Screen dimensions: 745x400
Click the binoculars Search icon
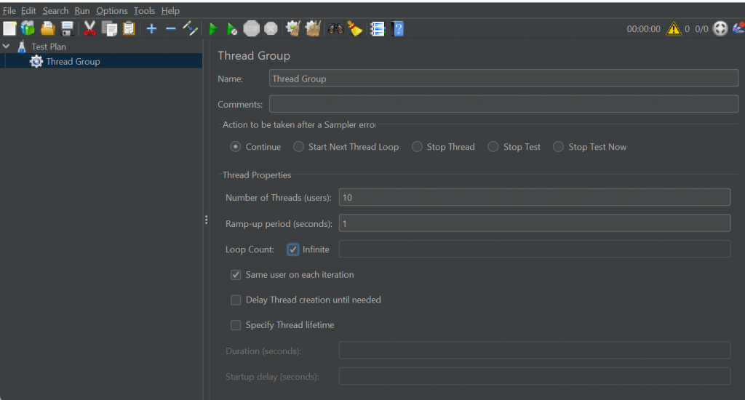[x=335, y=28]
